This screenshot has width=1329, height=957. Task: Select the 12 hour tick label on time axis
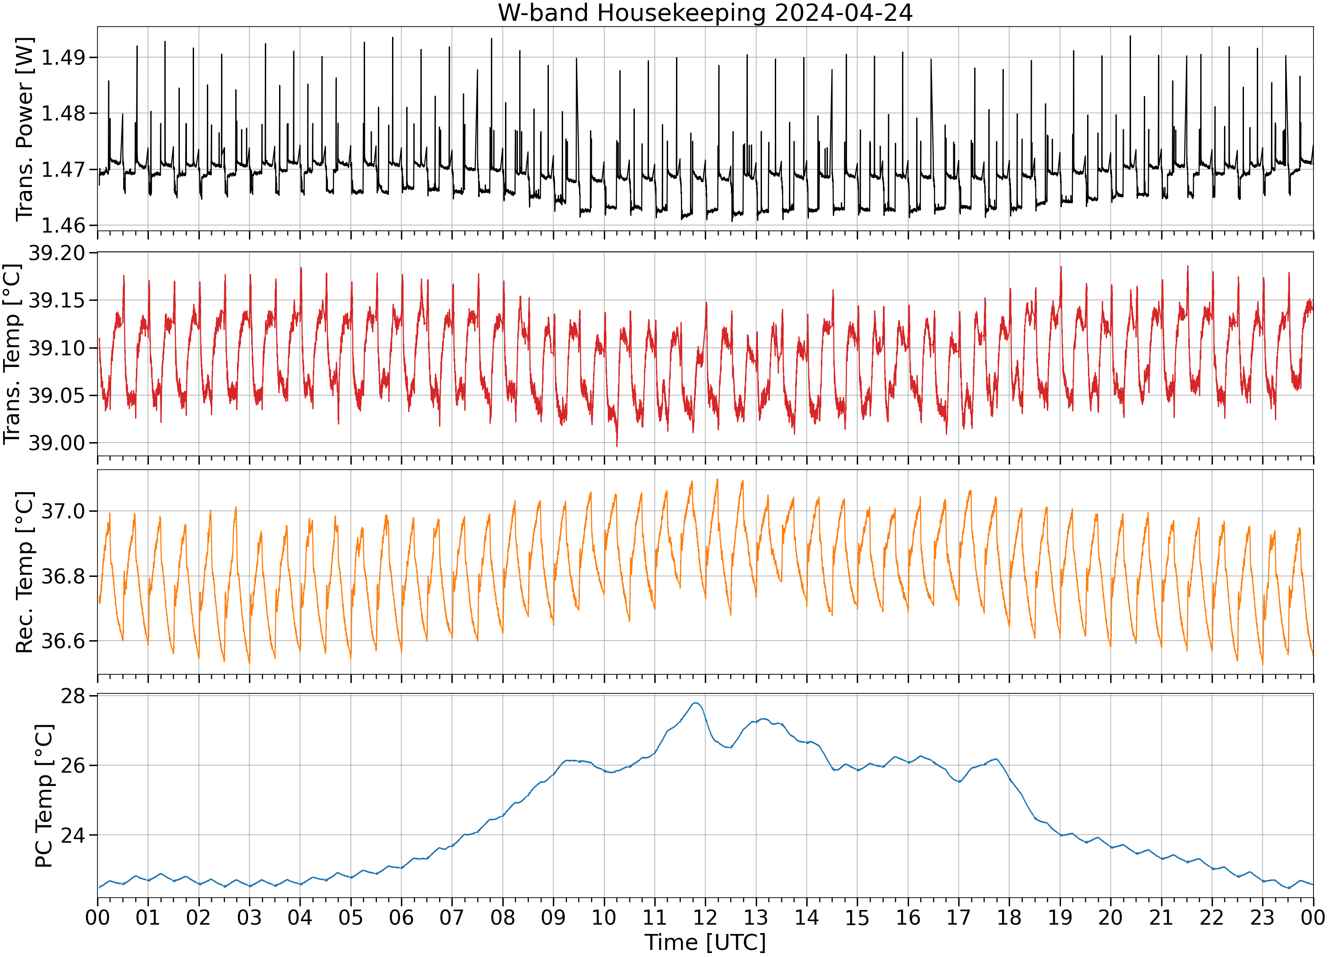tap(705, 917)
